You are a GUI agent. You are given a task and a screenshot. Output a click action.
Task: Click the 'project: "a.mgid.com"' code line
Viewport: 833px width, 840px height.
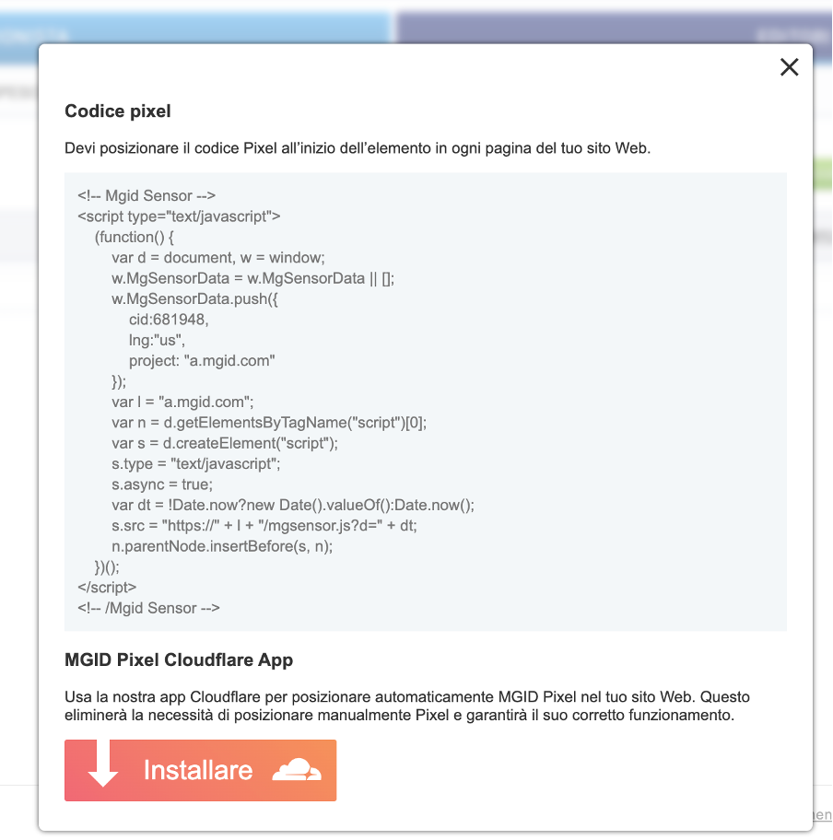point(202,361)
